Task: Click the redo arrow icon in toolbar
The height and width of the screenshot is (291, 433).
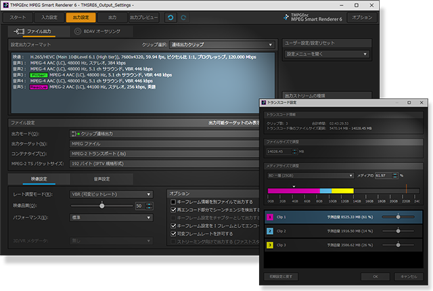Action: (183, 18)
